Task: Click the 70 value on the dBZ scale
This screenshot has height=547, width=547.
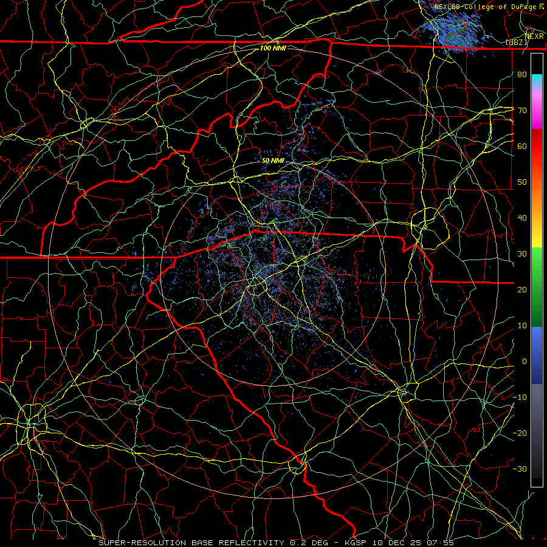Action: pyautogui.click(x=522, y=110)
